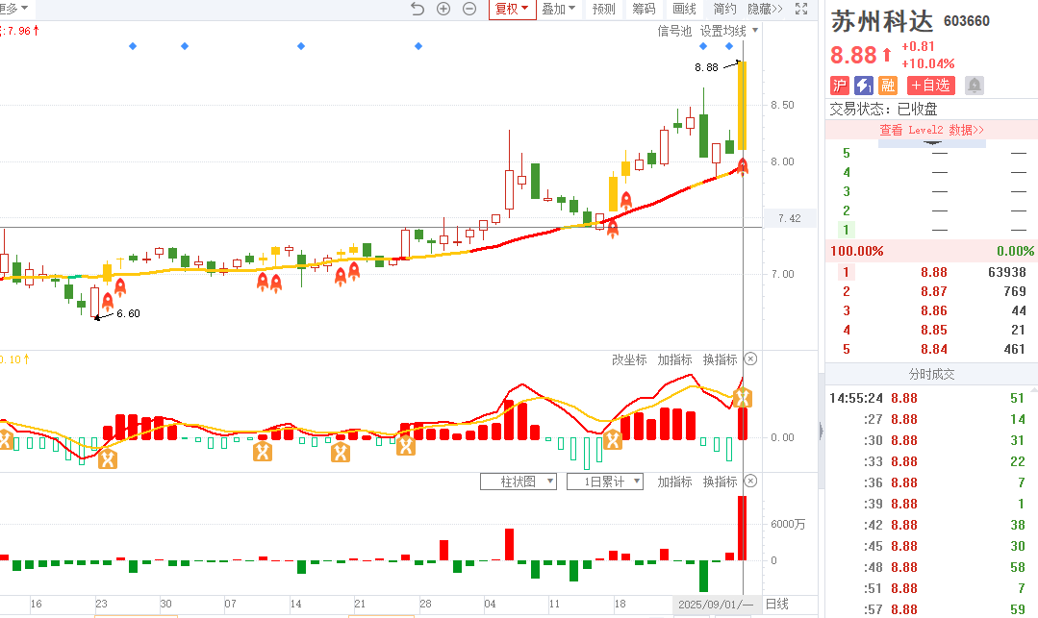This screenshot has width=1038, height=618.
Task: Open the 叠加 overlay dropdown
Action: (x=559, y=9)
